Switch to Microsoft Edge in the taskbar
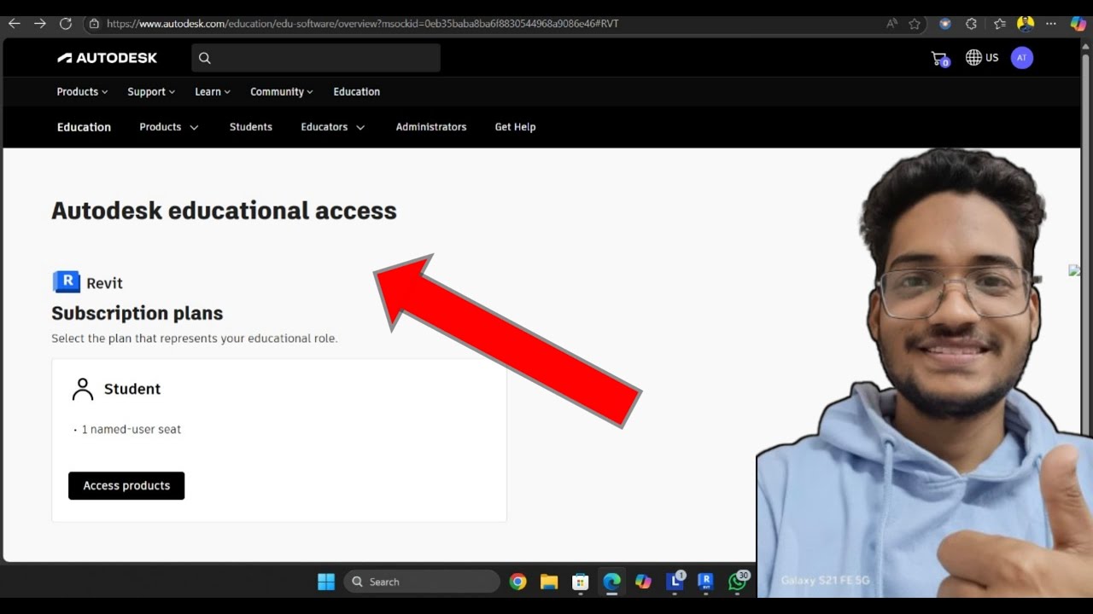Image resolution: width=1093 pixels, height=614 pixels. click(611, 582)
